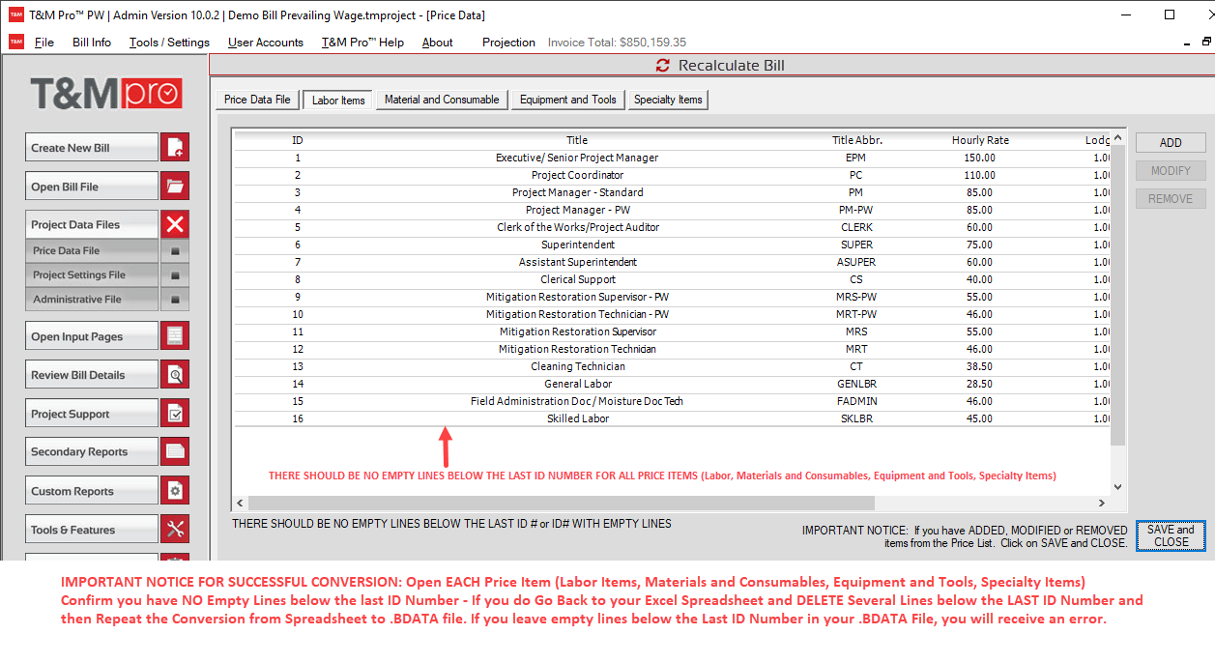Click the small square icon beside Administrative File
Image resolution: width=1215 pixels, height=663 pixels.
click(x=175, y=300)
